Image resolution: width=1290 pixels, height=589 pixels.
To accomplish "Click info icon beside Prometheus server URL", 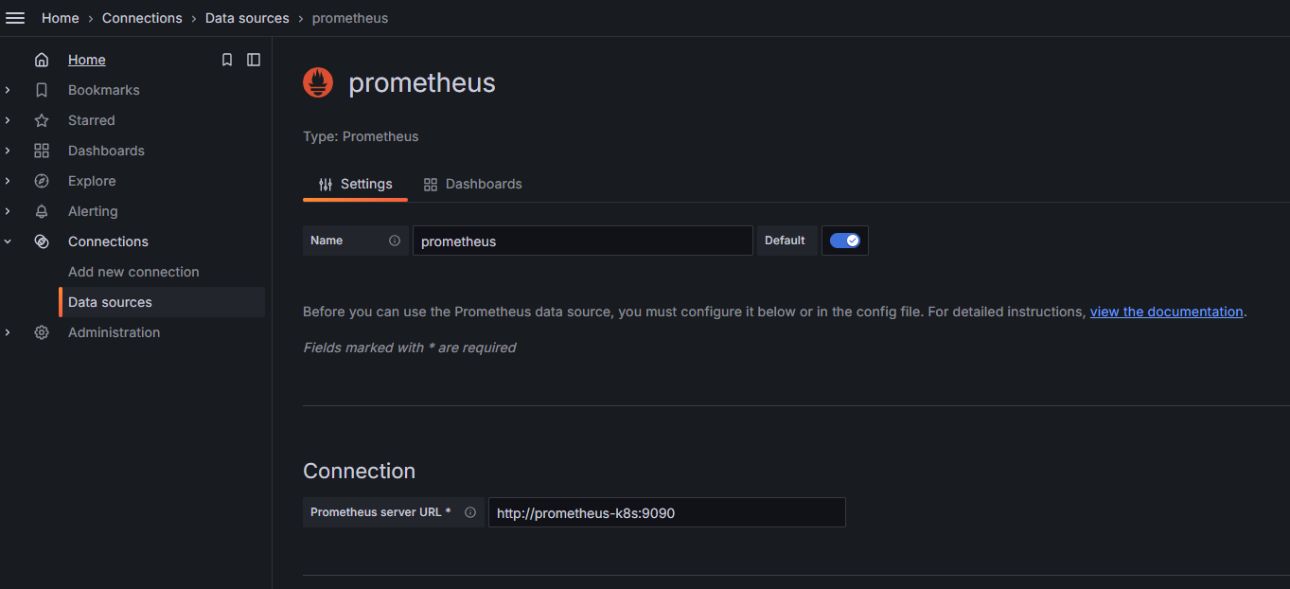I will pos(470,512).
